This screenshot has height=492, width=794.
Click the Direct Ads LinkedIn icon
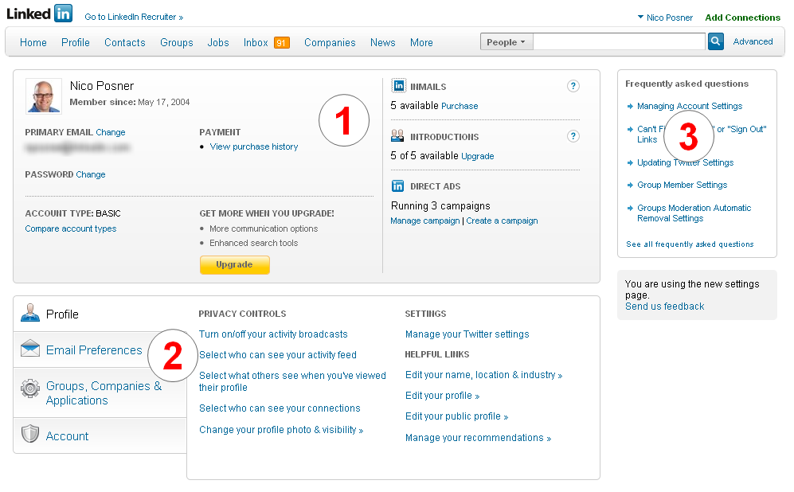(x=397, y=185)
